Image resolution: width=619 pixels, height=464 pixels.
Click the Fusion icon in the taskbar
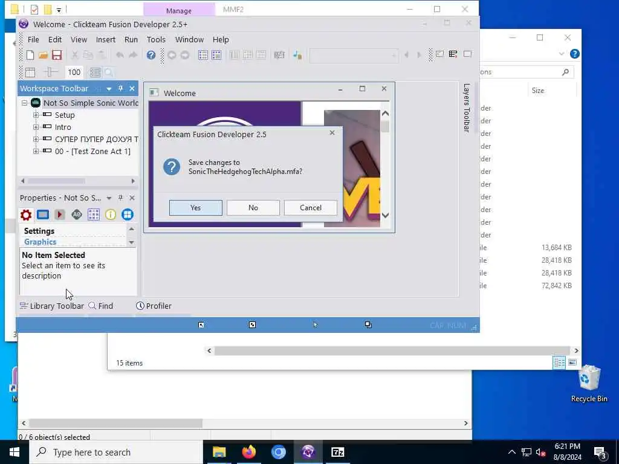(308, 452)
